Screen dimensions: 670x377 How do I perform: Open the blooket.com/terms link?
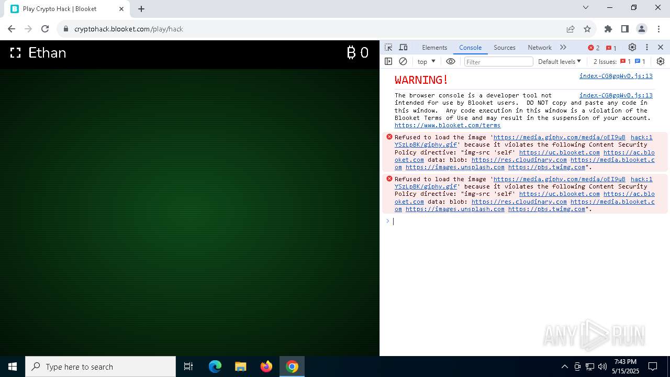[448, 125]
